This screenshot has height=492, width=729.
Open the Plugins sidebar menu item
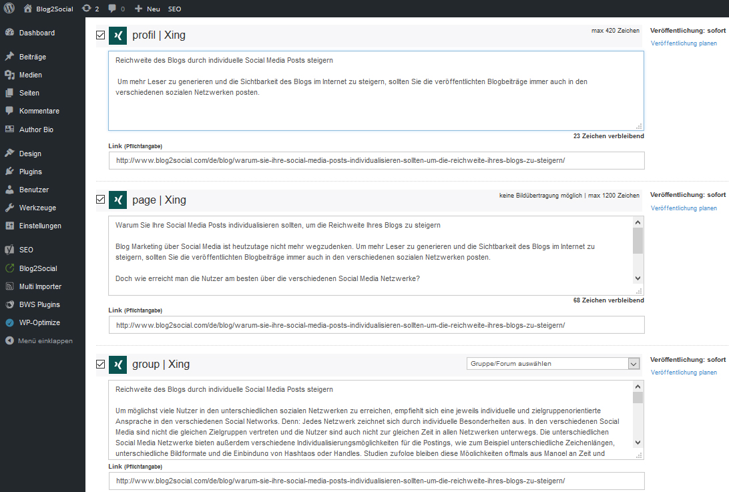point(31,172)
